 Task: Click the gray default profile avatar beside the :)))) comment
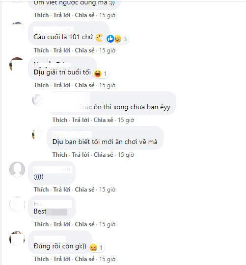click(17, 169)
